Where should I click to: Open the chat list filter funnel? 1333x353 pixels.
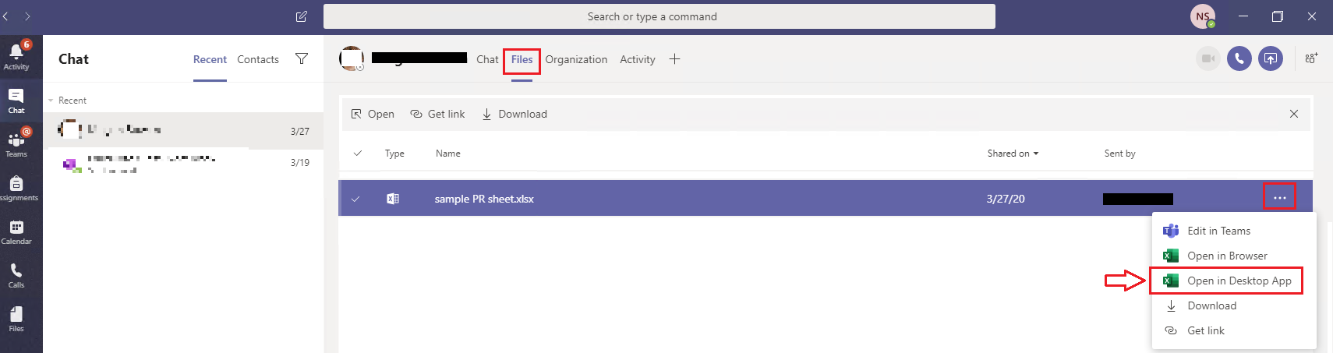pyautogui.click(x=302, y=58)
